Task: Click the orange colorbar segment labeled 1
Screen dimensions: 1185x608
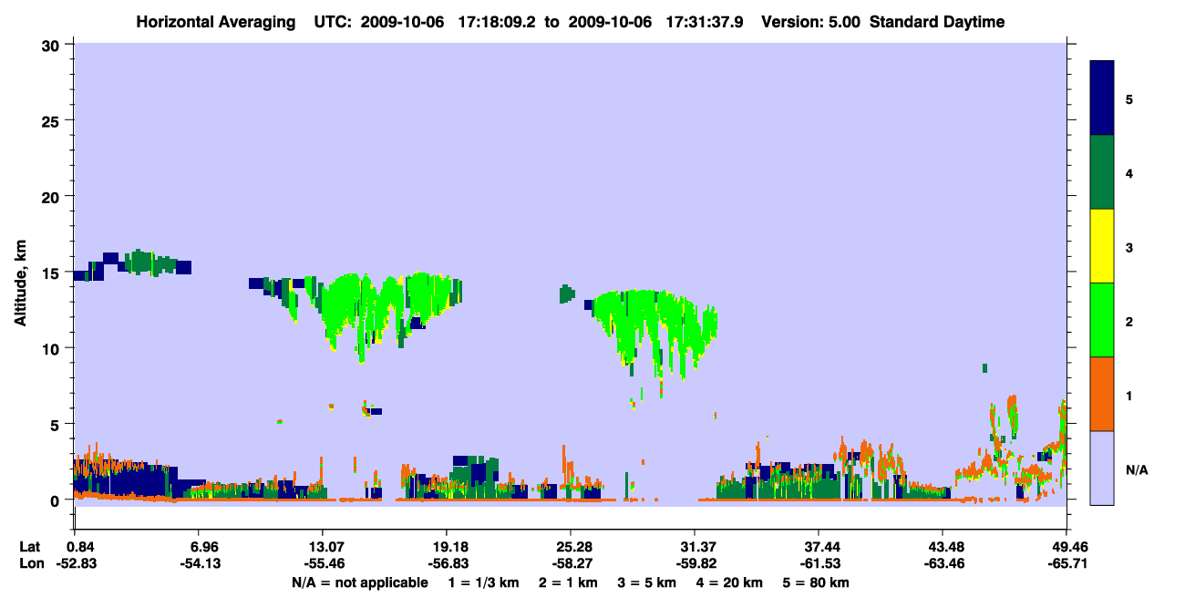Action: (x=1102, y=394)
